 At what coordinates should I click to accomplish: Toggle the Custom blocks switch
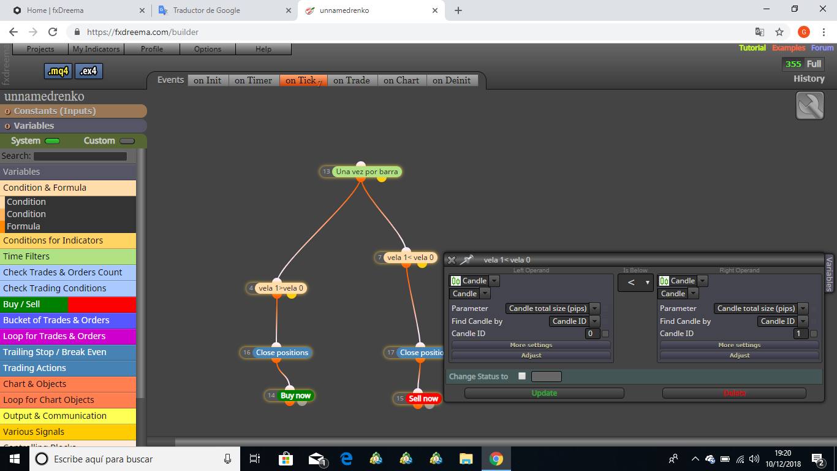click(127, 141)
